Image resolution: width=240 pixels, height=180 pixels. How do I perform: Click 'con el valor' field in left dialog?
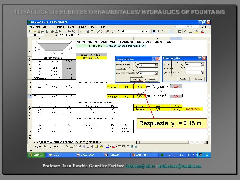coord(148,69)
